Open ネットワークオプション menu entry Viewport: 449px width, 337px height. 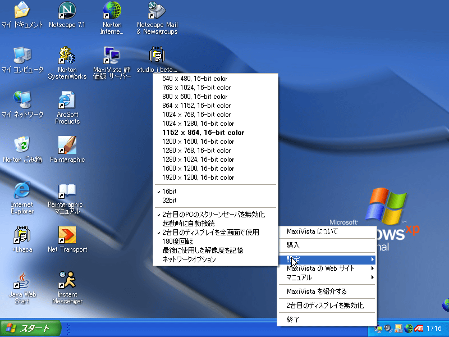point(216,259)
